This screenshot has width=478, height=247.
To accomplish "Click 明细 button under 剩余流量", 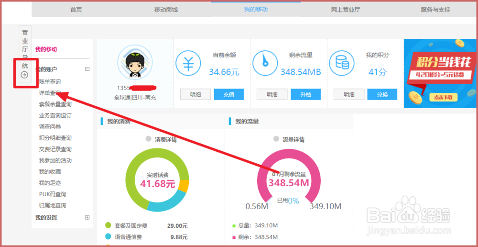I will coord(272,94).
